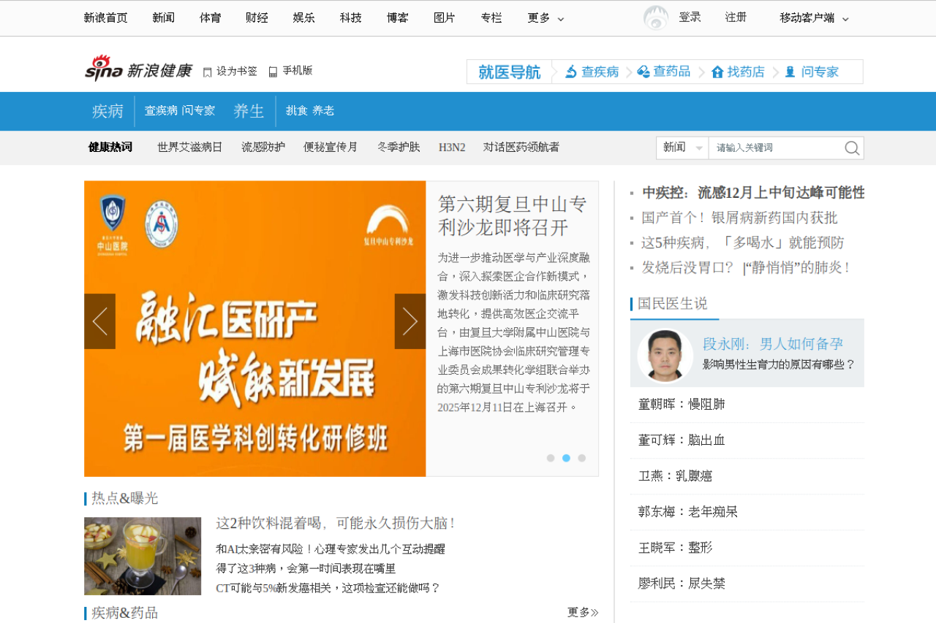Click the Sina health logo

coord(138,68)
